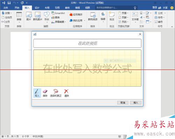Expand the 封面 cover page dropdown
The width and height of the screenshot is (175, 139).
(11, 13)
